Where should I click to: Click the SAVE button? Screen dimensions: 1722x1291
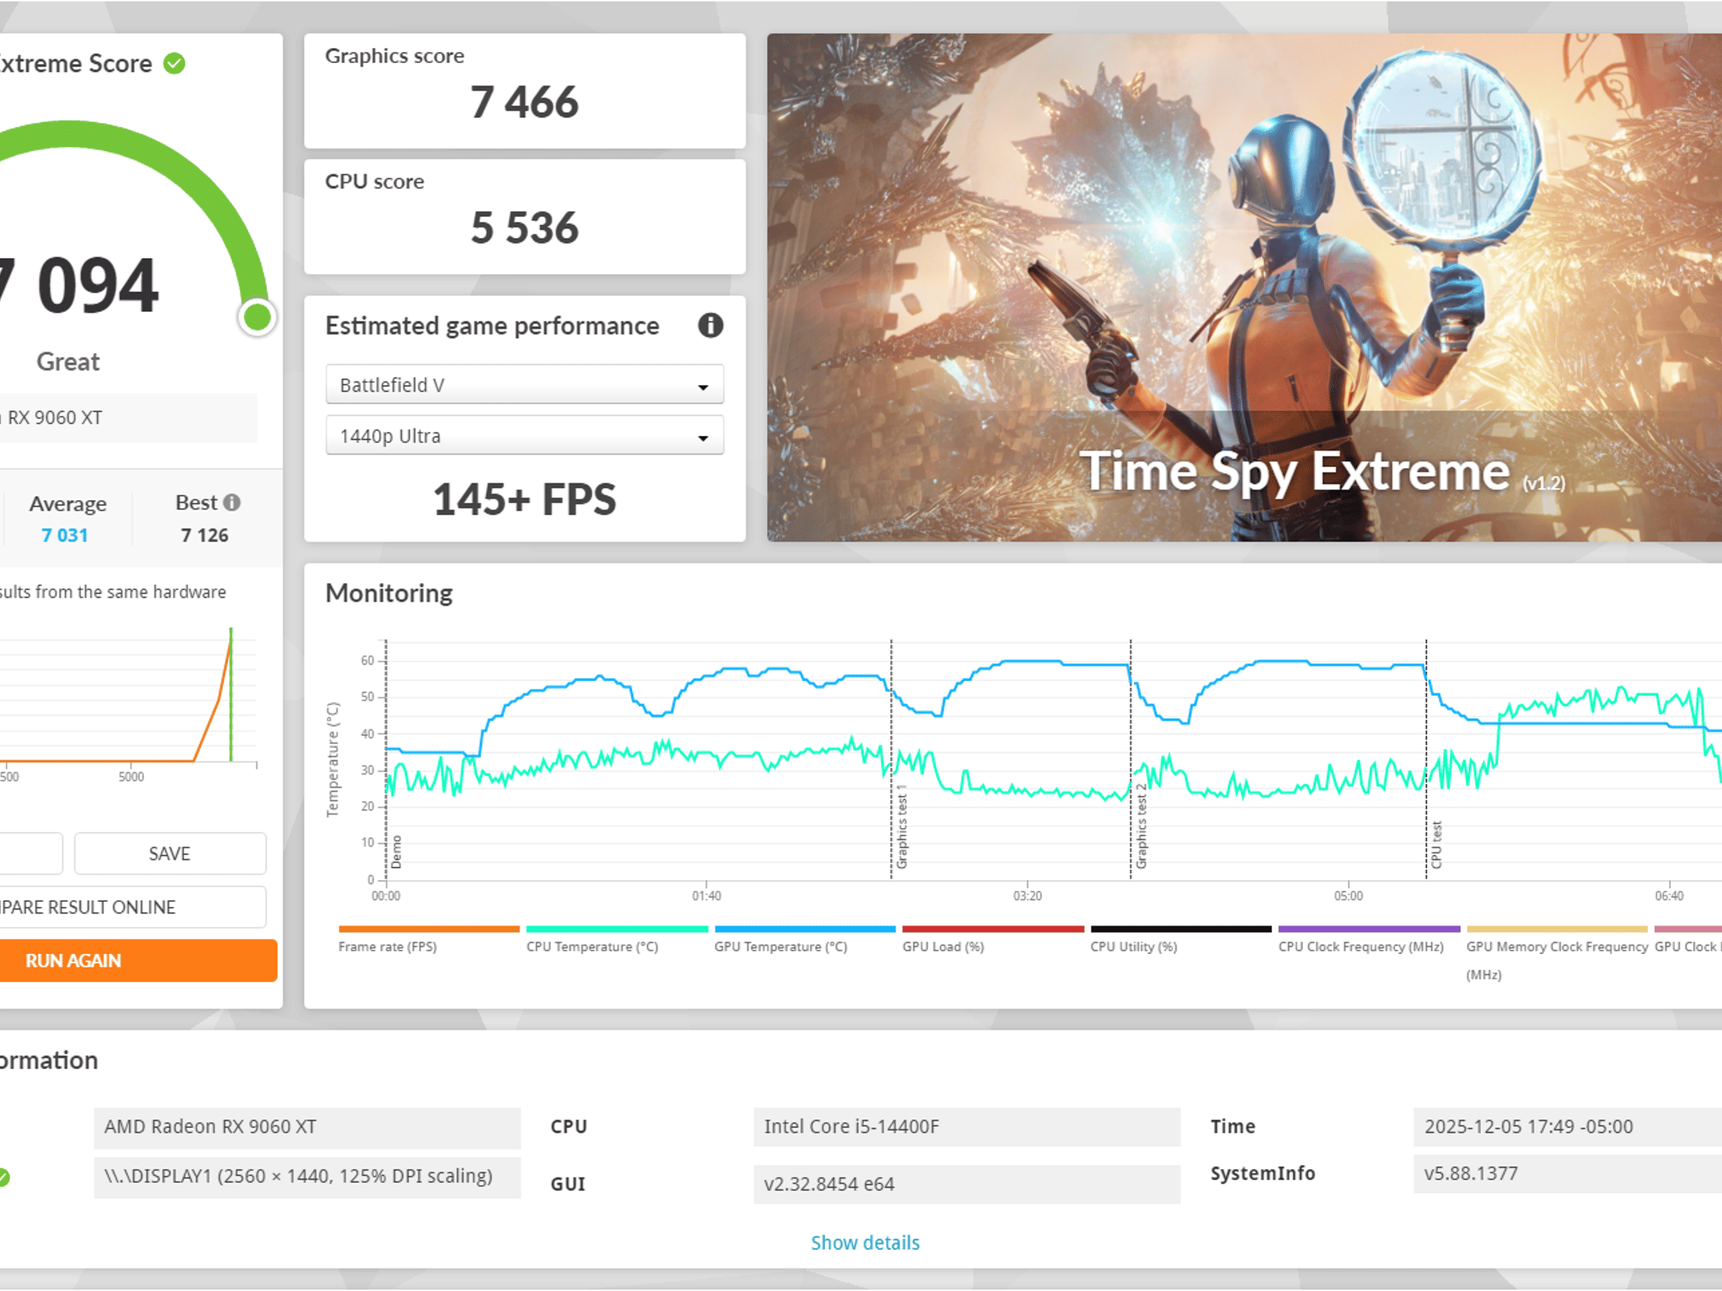(170, 853)
